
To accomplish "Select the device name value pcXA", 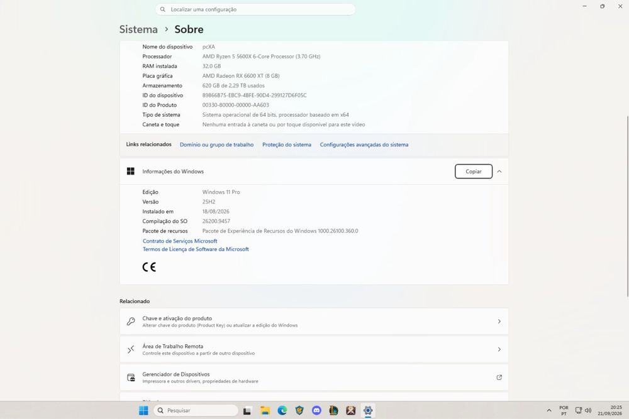I will 209,47.
